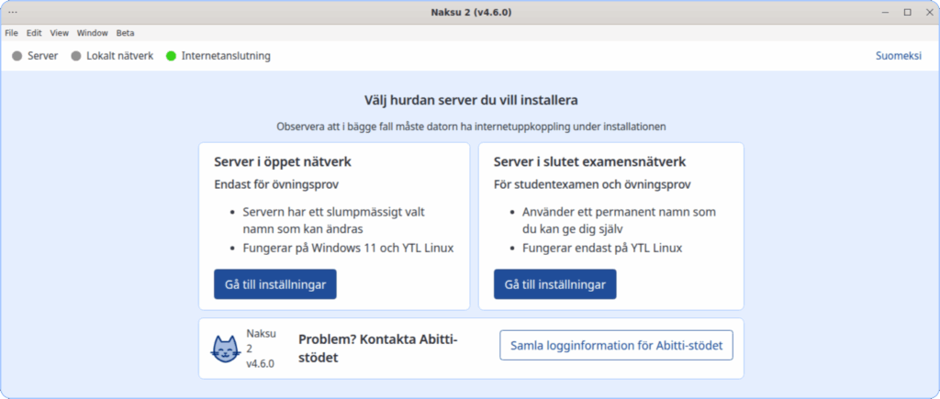The height and width of the screenshot is (399, 940).
Task: Click the Lokalt nätverk status dot
Action: pos(76,56)
